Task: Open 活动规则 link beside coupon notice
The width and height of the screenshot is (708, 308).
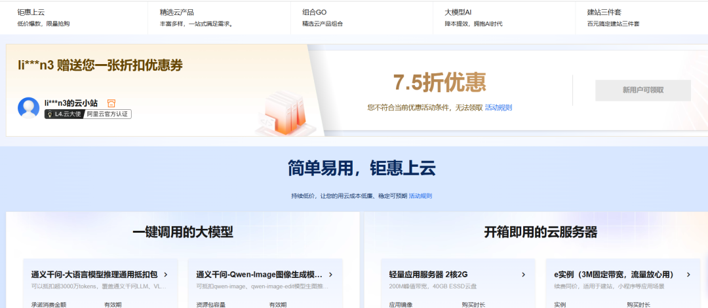Action: [498, 108]
